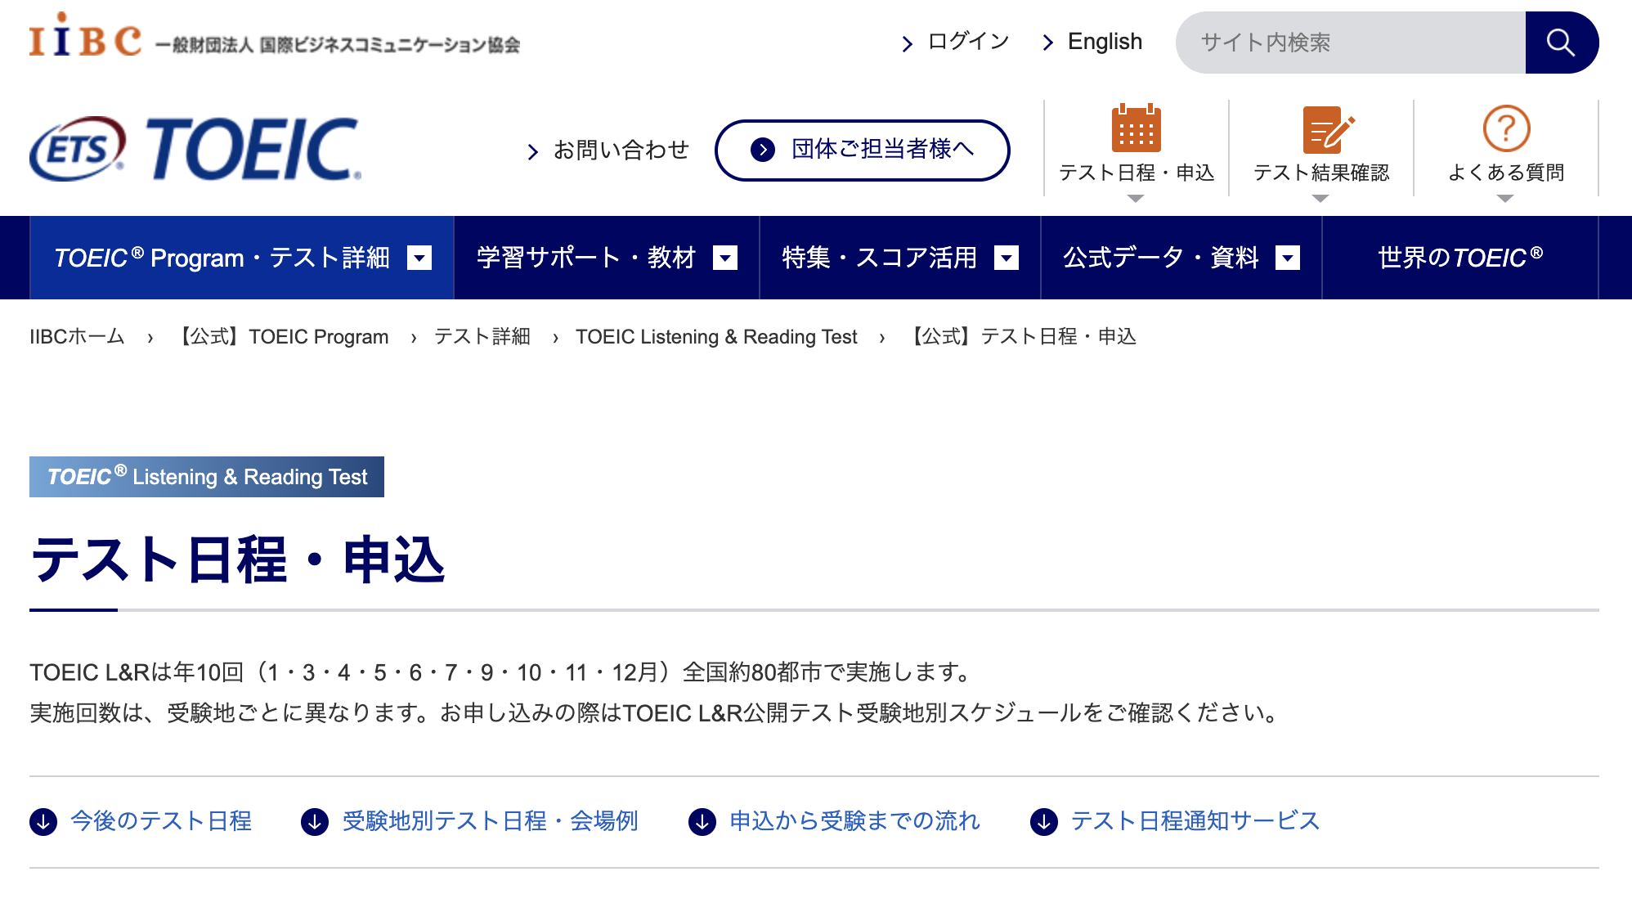The width and height of the screenshot is (1632, 903).
Task: Click the magnifier search button
Action: (x=1562, y=43)
